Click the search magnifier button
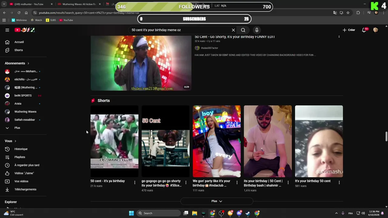The width and height of the screenshot is (388, 218). (x=243, y=30)
